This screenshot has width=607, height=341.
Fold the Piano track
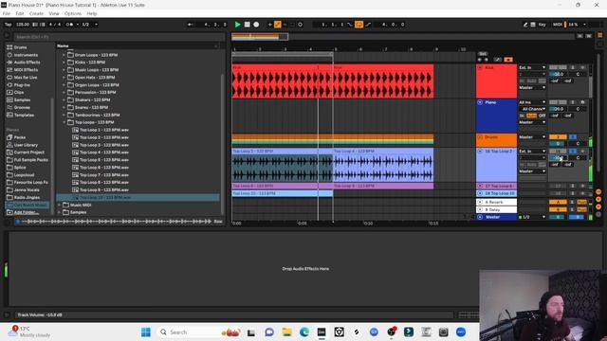480,102
